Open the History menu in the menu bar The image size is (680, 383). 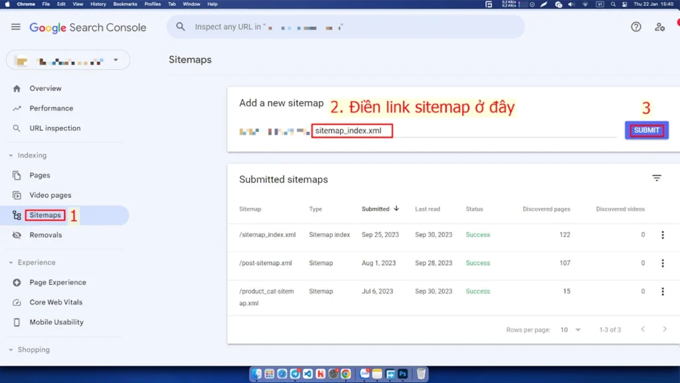[x=98, y=4]
